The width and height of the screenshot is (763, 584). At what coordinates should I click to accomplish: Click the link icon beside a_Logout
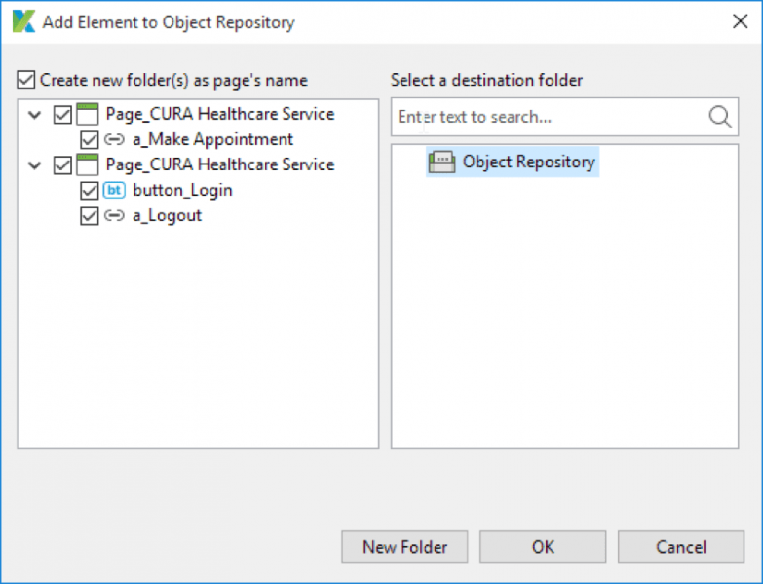[114, 215]
